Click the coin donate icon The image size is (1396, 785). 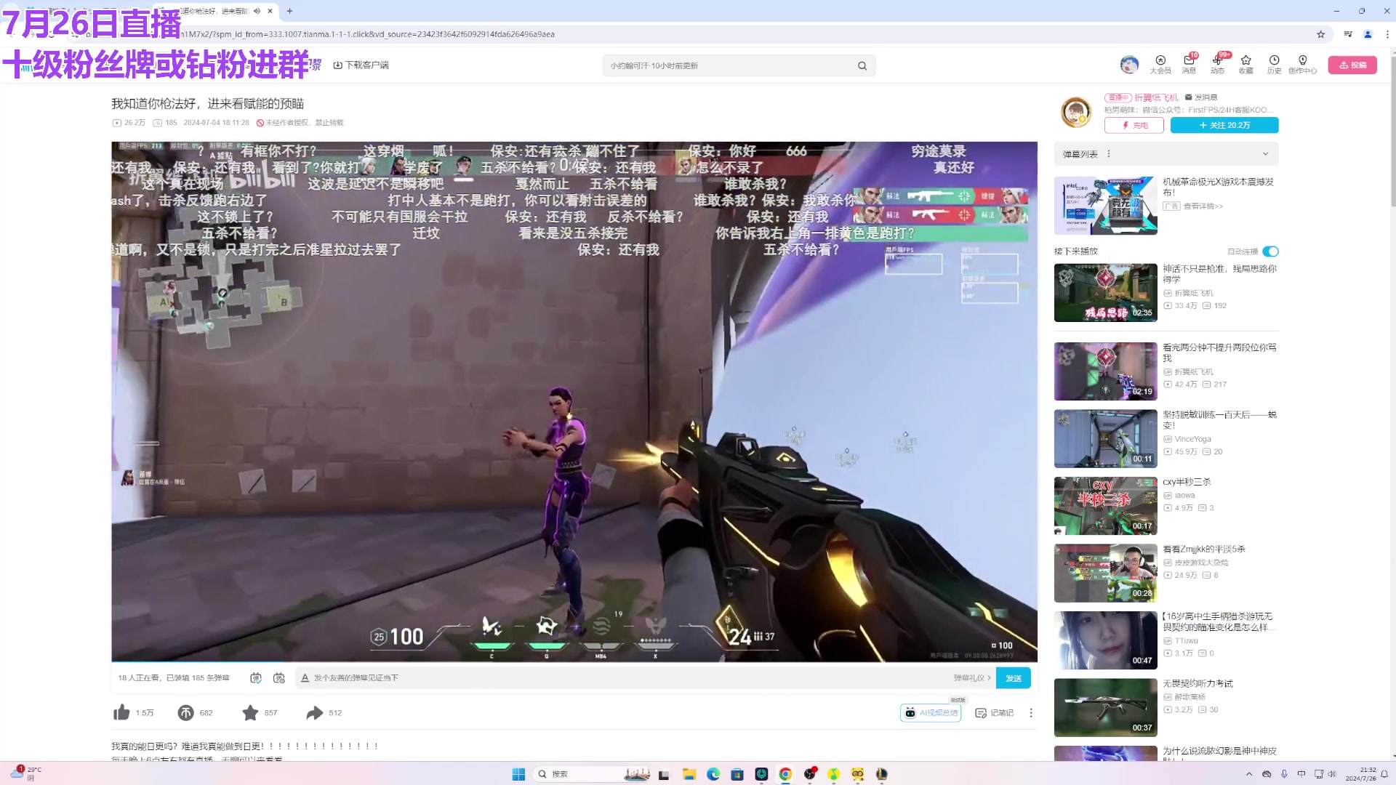pos(186,713)
